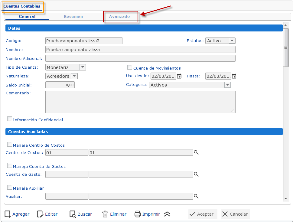Open the calendar picker for Uso desde
Viewport: 293px width, 222px height.
178,76
